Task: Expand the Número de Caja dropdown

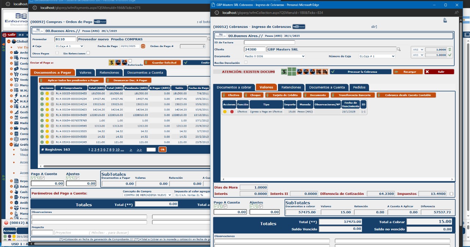Action: click(376, 56)
